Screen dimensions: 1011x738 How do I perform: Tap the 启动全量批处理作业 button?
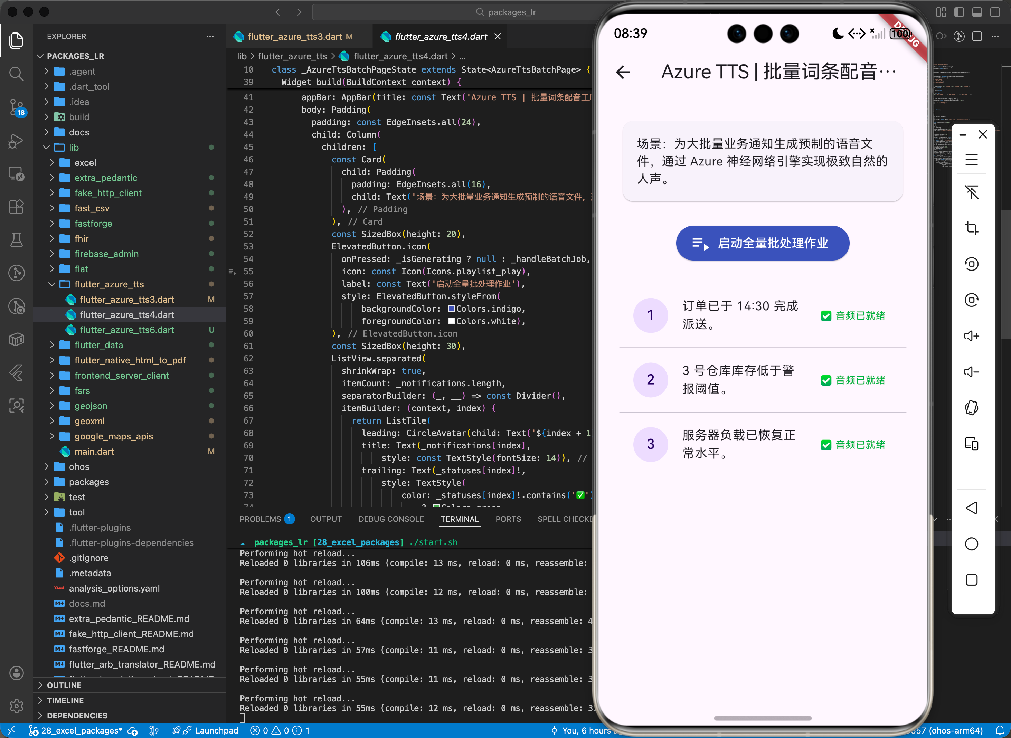coord(762,243)
